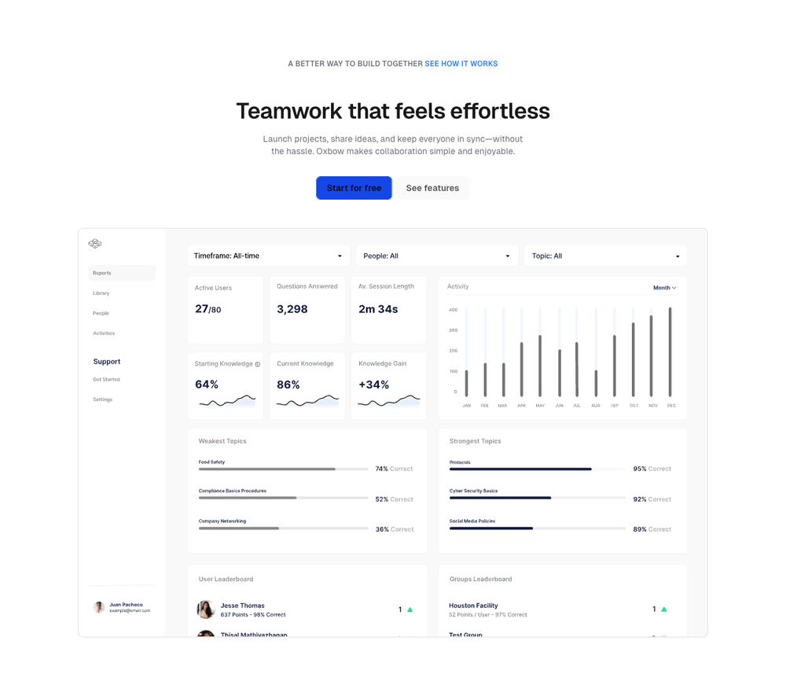Click Jesse Thomas's leaderboard avatar
The width and height of the screenshot is (786, 696).
(206, 609)
